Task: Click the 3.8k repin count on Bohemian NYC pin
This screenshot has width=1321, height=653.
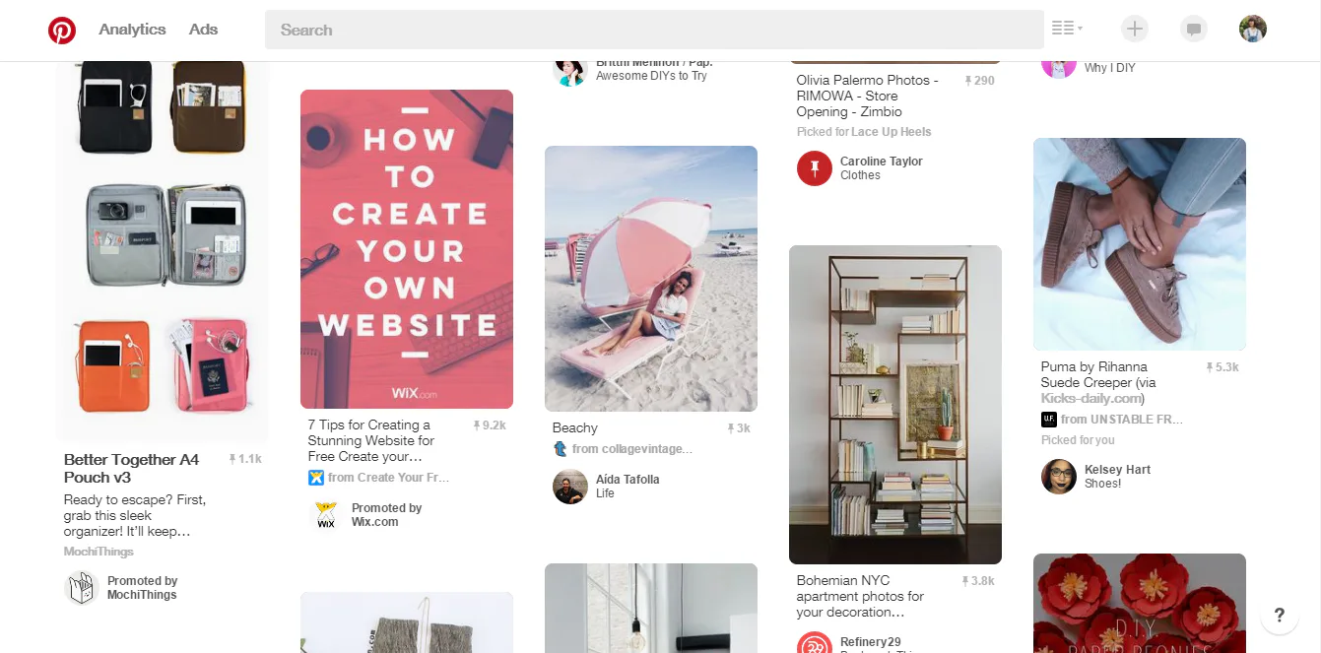Action: pyautogui.click(x=978, y=581)
